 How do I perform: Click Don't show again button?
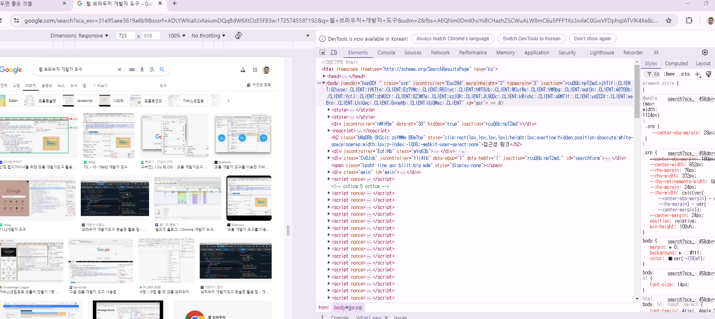coord(592,39)
